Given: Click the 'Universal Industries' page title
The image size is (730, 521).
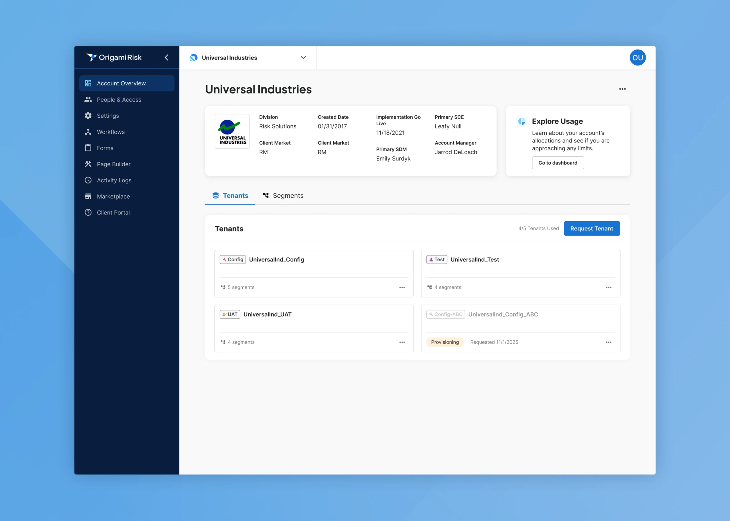Looking at the screenshot, I should pos(258,89).
